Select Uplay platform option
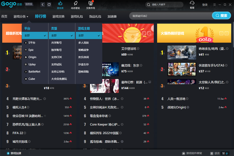This screenshot has height=156, width=234. pyautogui.click(x=35, y=64)
